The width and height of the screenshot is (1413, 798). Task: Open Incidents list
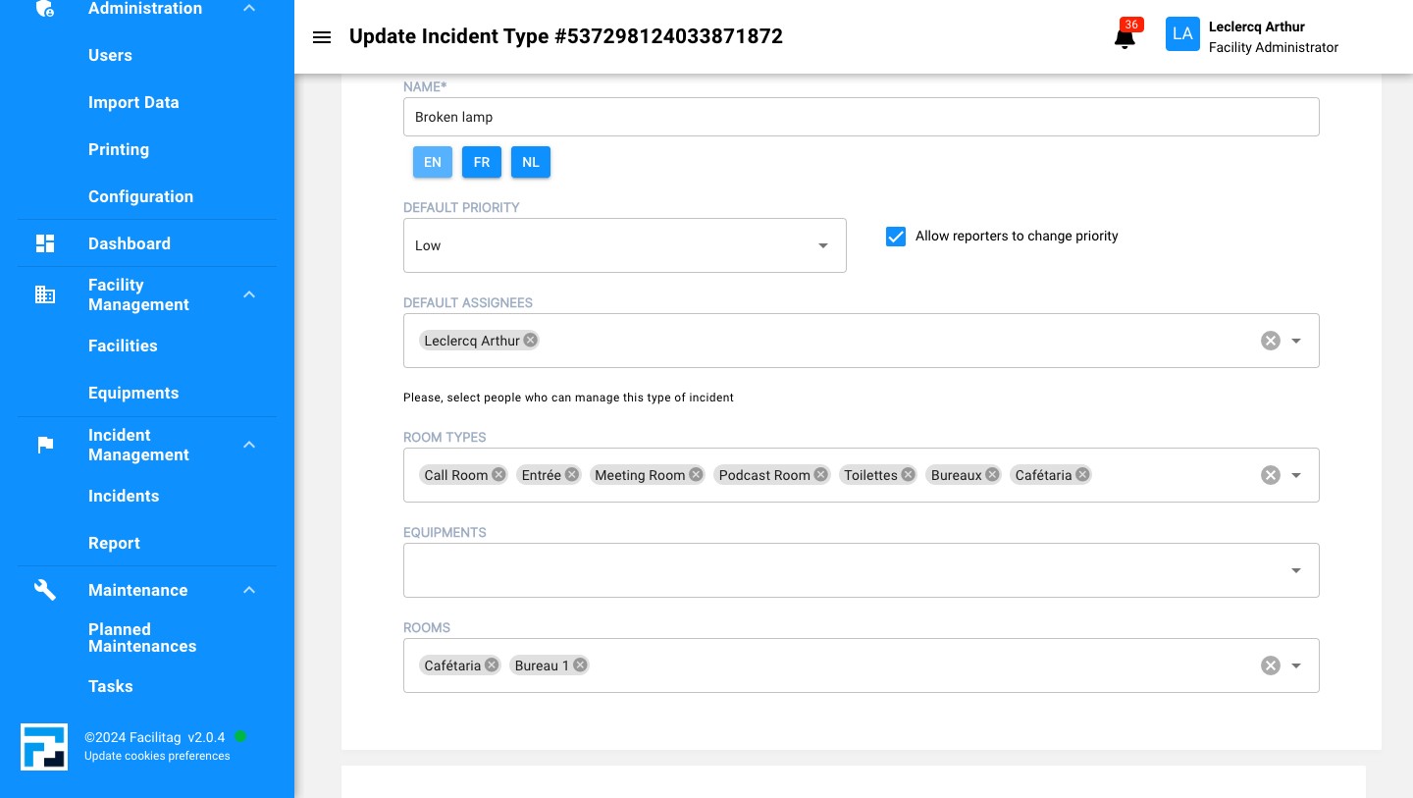point(124,496)
